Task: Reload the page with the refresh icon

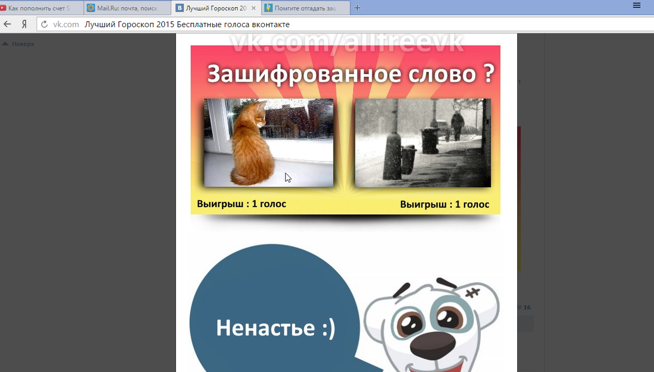Action: point(44,25)
